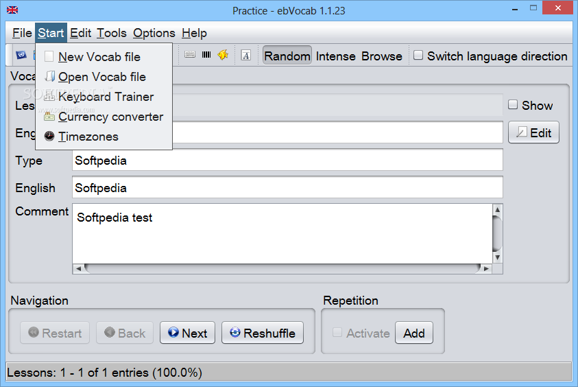The height and width of the screenshot is (387, 578).
Task: Close the ebVocab window
Action: [557, 8]
